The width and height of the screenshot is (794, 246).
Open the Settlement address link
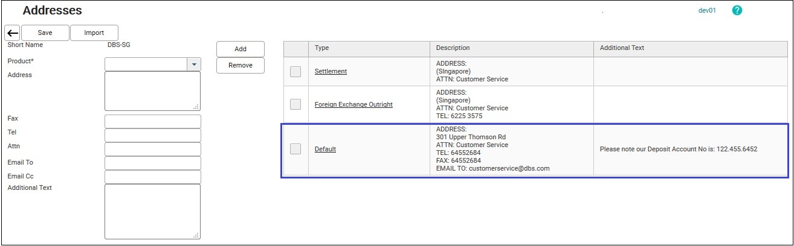click(x=331, y=71)
